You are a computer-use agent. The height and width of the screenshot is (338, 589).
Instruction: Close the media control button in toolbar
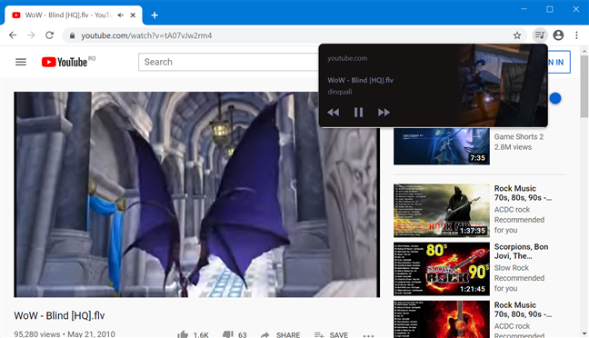540,35
